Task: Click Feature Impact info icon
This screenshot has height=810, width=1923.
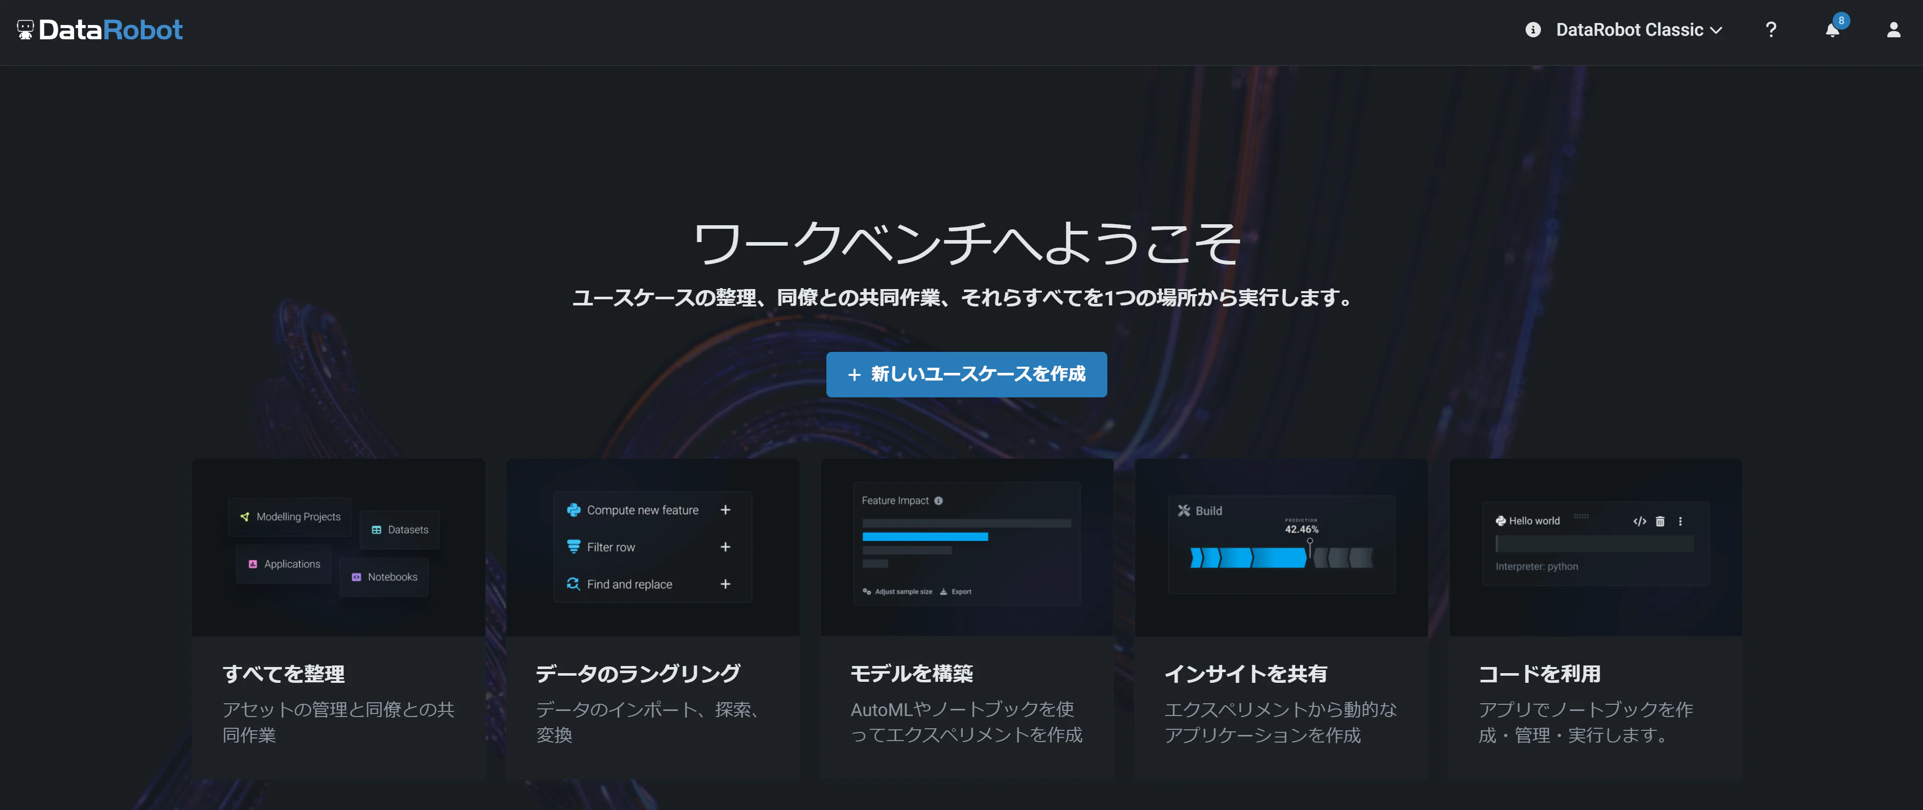Action: click(x=938, y=501)
